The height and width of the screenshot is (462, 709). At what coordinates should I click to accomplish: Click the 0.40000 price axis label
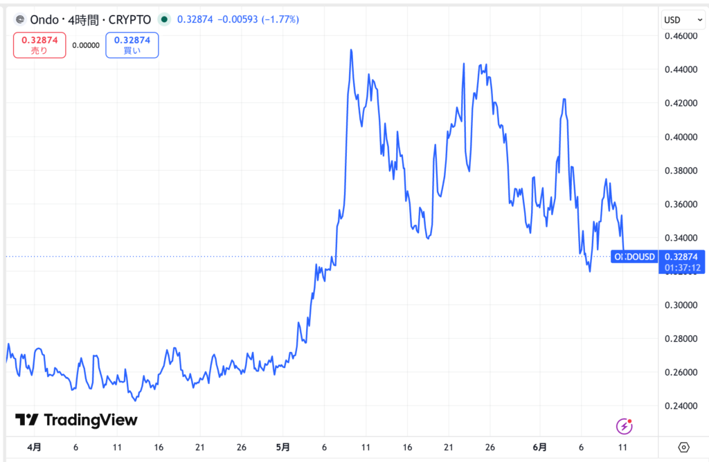[x=681, y=137]
